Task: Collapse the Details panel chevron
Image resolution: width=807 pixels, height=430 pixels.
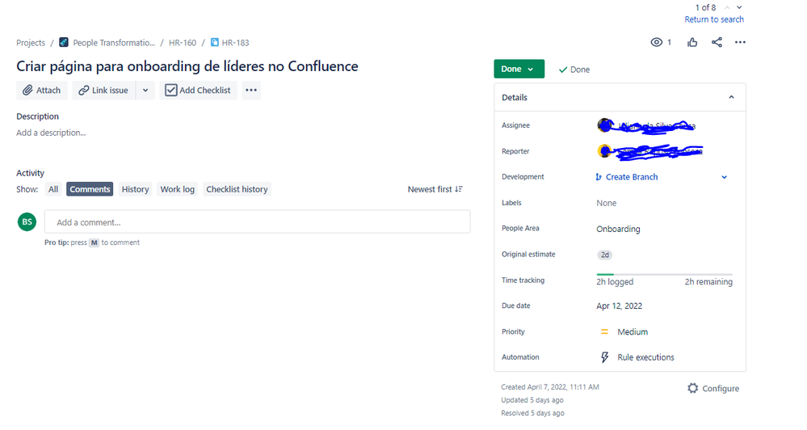Action: coord(731,97)
